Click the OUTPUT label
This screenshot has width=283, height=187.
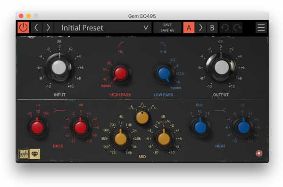221,95
